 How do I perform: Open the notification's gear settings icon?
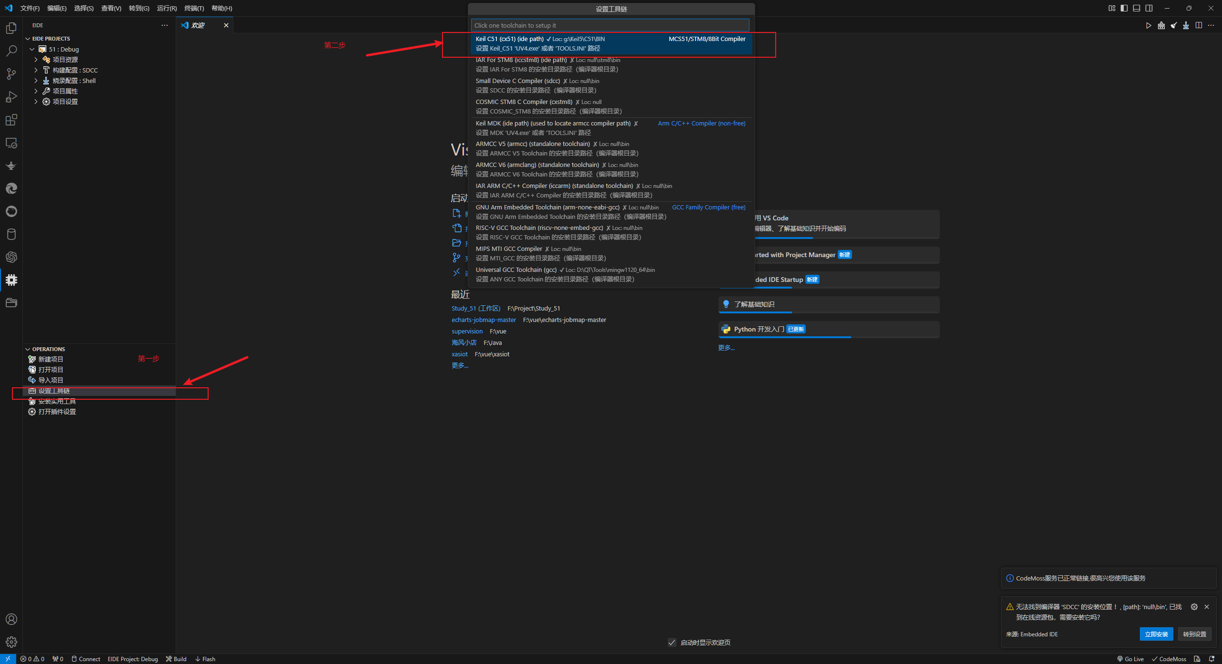(x=1194, y=607)
